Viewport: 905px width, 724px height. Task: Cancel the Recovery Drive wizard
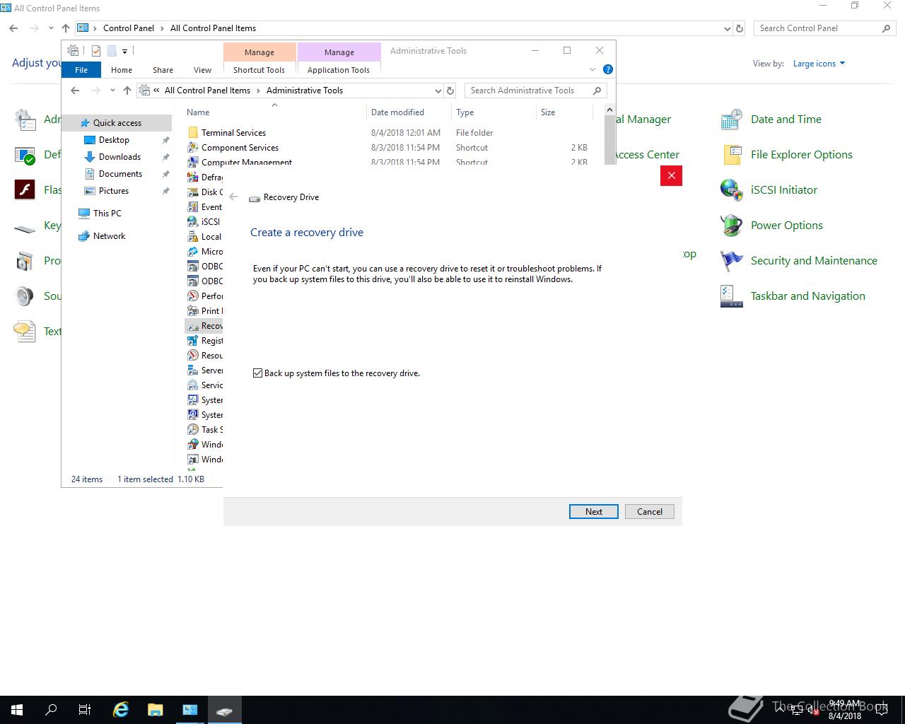pos(649,511)
